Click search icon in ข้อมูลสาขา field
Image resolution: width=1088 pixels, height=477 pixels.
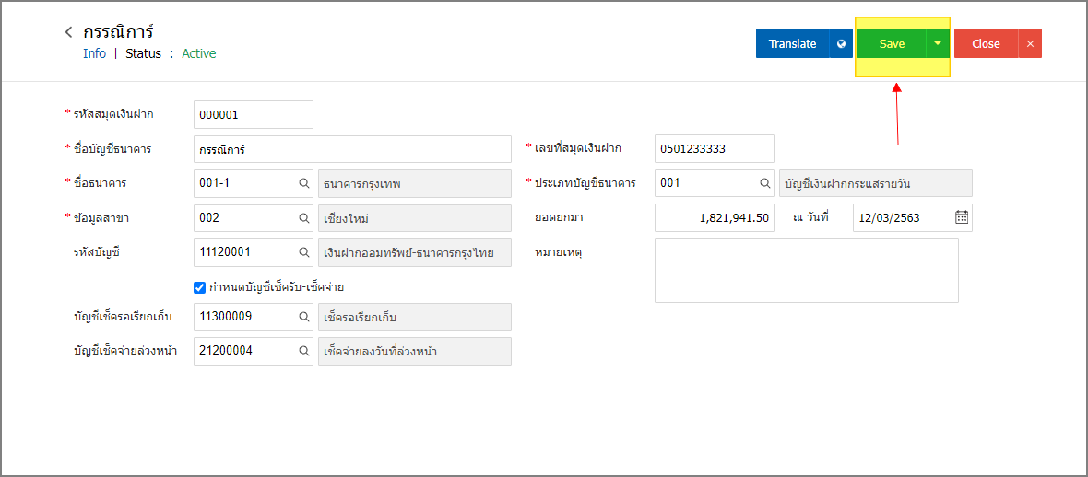point(304,217)
